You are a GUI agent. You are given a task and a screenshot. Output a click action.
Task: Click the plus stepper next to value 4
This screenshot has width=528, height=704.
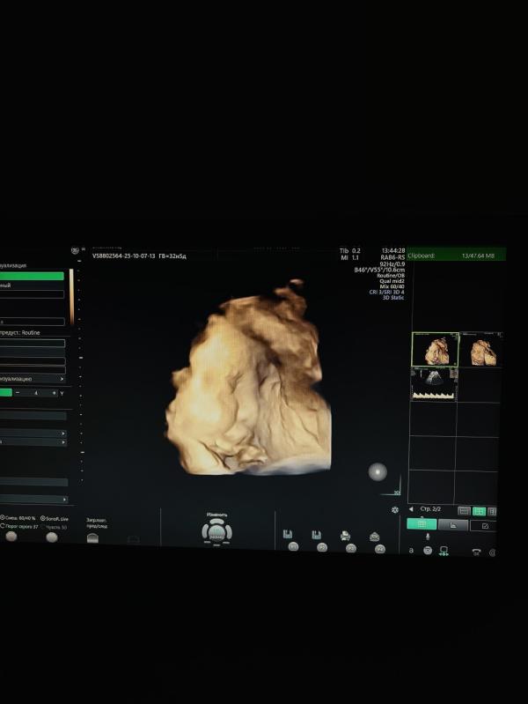click(52, 393)
